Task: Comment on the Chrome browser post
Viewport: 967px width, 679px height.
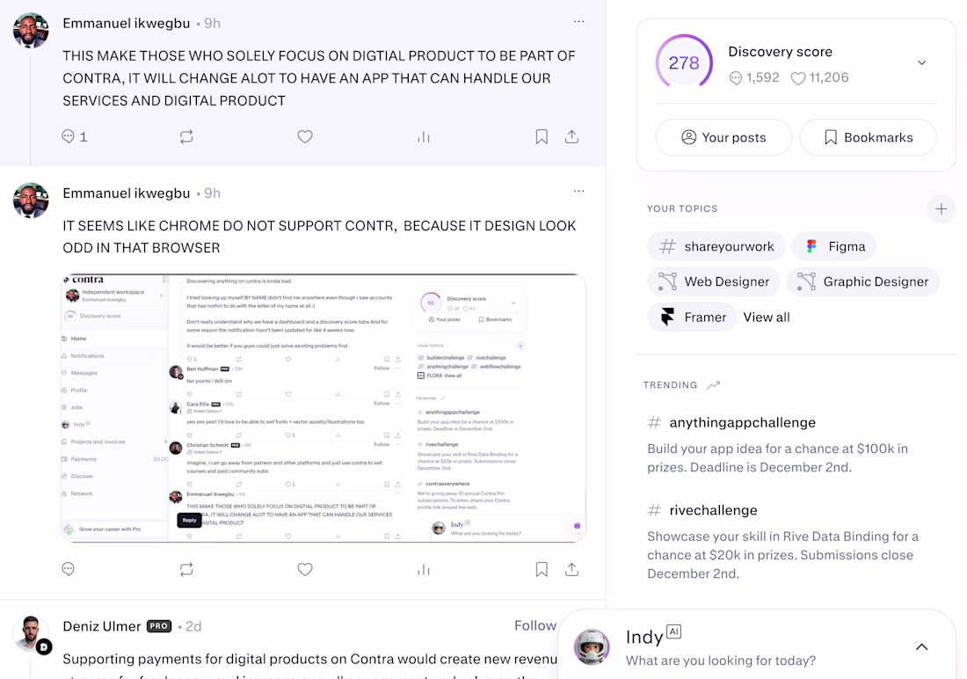Action: (x=68, y=569)
